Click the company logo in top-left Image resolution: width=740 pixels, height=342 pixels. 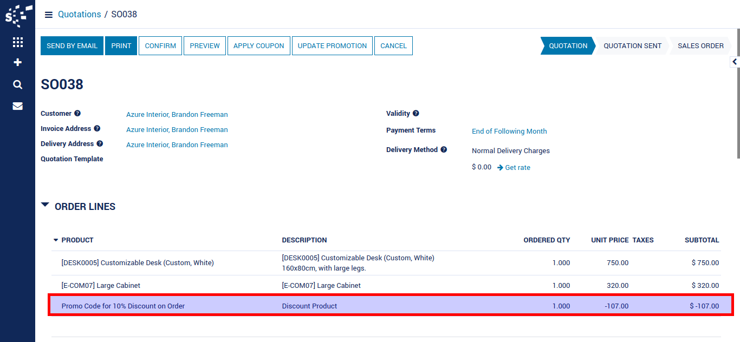coord(17,15)
